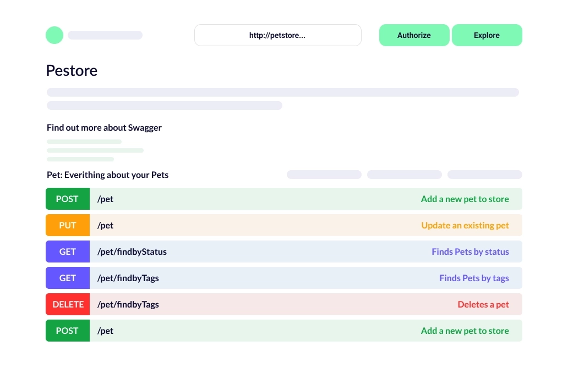The height and width of the screenshot is (380, 568).
Task: Expand the Update an existing pet operation
Action: pyautogui.click(x=465, y=225)
